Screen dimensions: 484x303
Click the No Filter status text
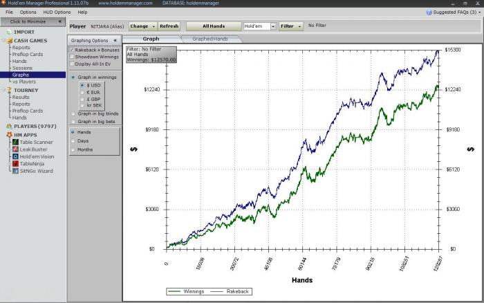(317, 26)
